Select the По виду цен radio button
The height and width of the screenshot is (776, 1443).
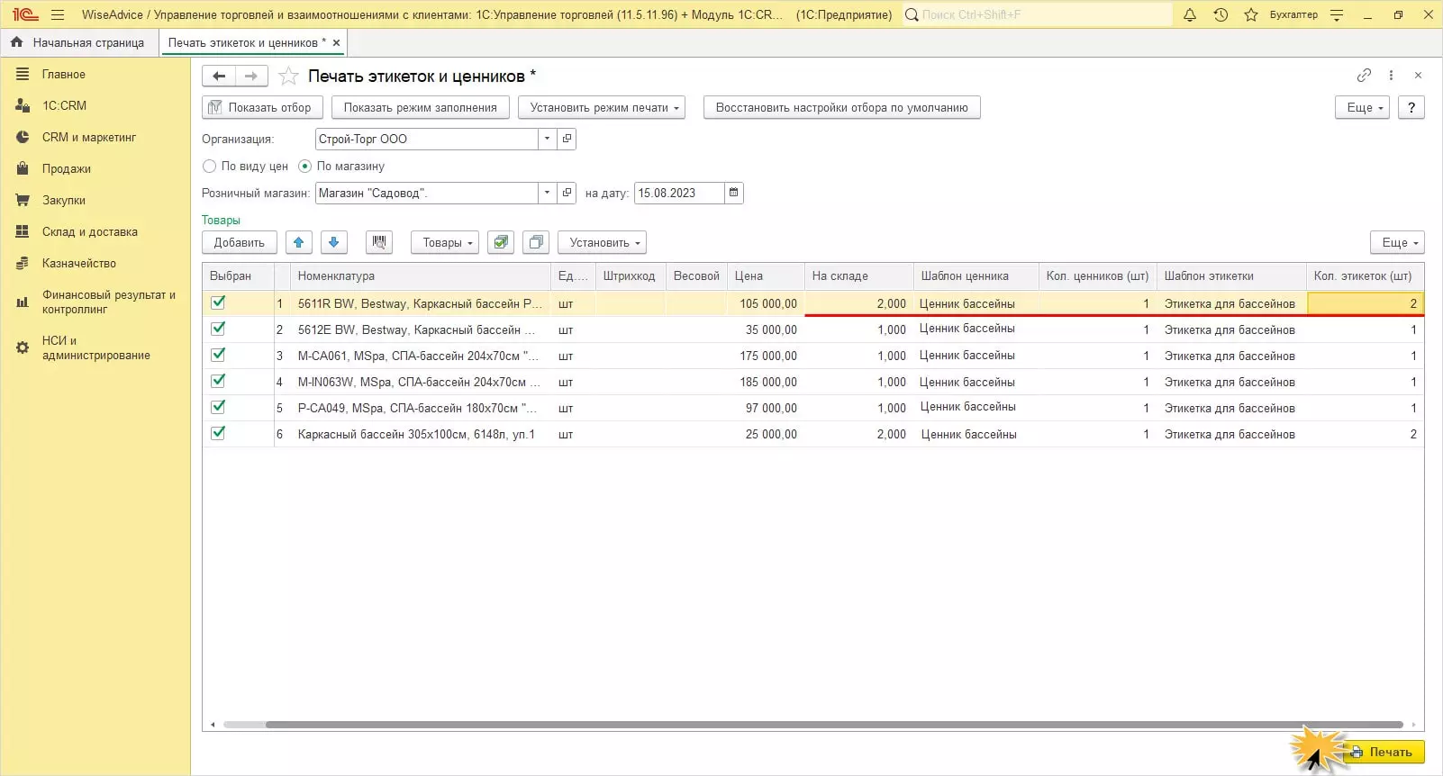(210, 166)
